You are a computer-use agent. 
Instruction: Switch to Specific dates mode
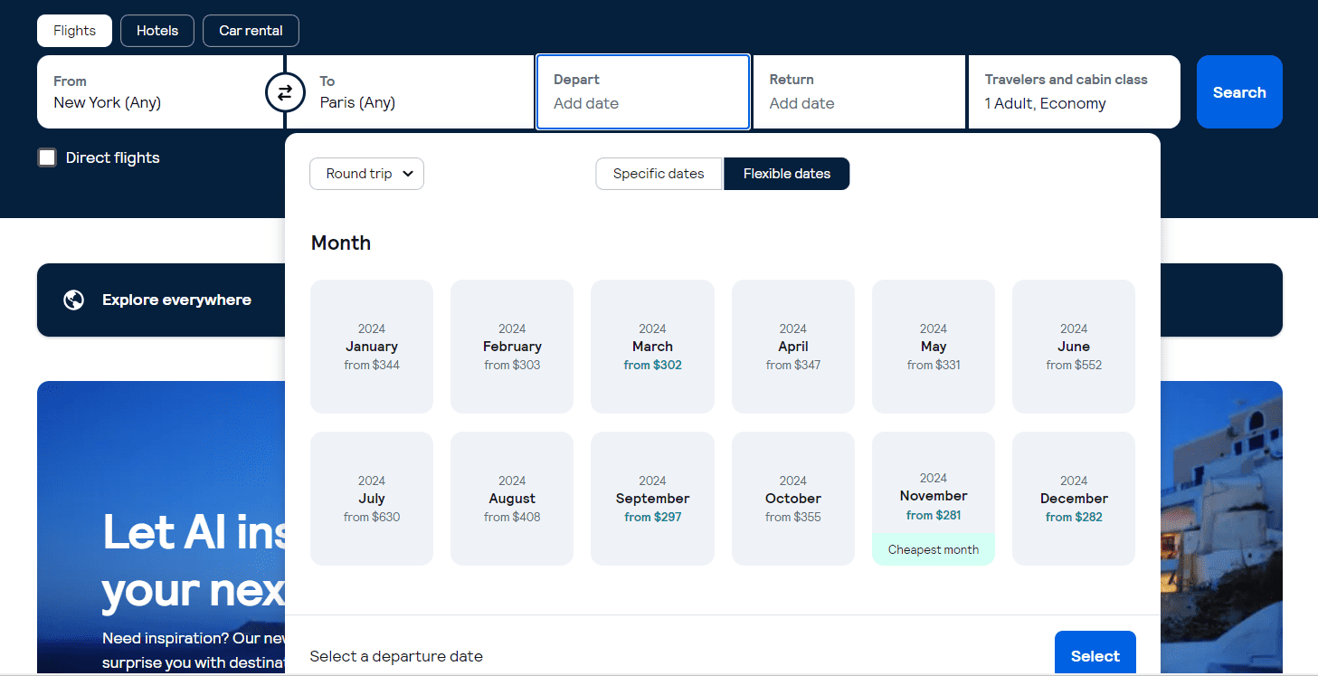click(659, 173)
